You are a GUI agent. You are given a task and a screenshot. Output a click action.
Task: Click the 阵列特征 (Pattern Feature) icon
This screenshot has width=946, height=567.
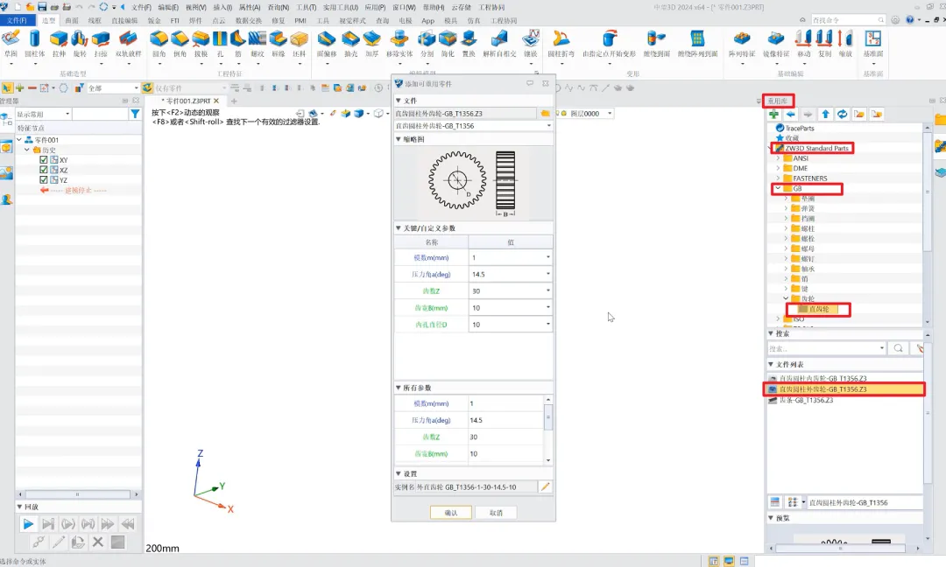(x=741, y=40)
